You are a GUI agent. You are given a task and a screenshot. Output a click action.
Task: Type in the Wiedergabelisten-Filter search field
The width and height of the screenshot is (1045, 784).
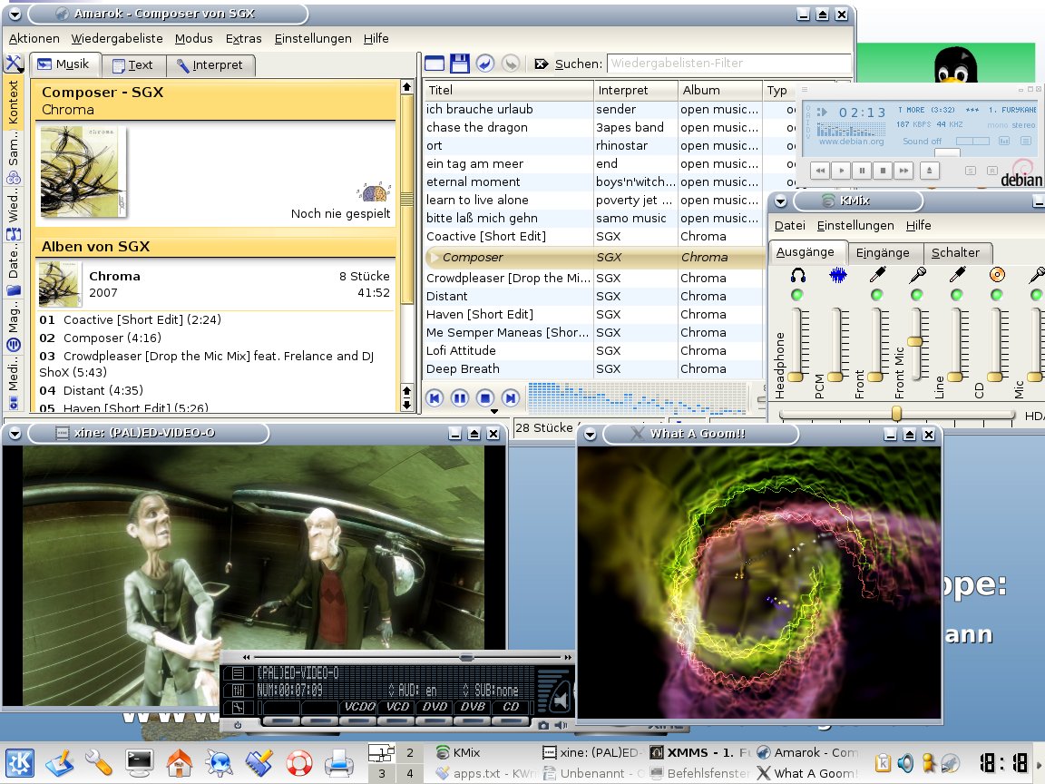pyautogui.click(x=729, y=64)
